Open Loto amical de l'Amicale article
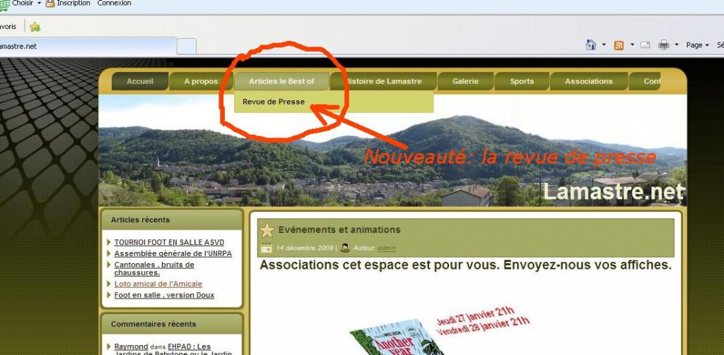Screen dimensions: 724x355 (x=158, y=284)
